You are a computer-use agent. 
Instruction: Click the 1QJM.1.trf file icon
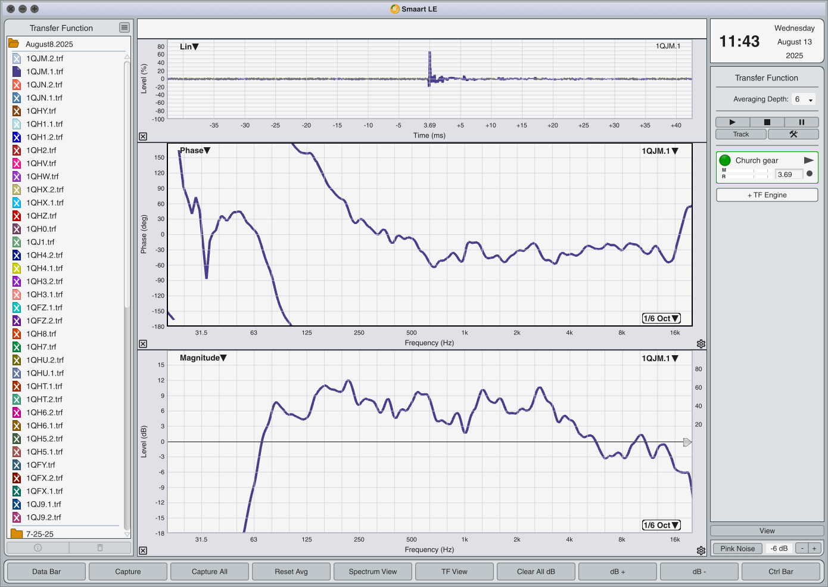pyautogui.click(x=17, y=72)
